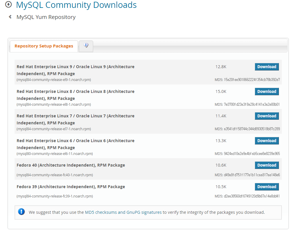292x233 pixels.
Task: Click the Red Hat Enterprise Linux 8 package title
Action: click(x=75, y=95)
